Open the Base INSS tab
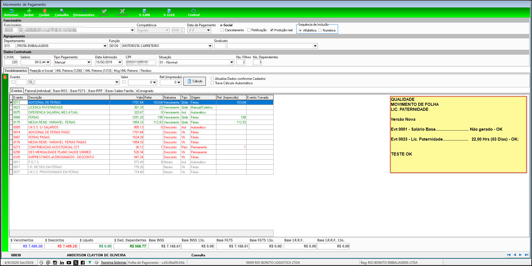Screen dimensions: 532x266 (x=60, y=91)
